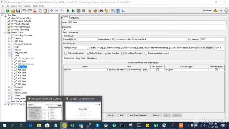Collapse the Thread Group node
Image resolution: width=229 pixels, height=129 pixels.
coord(5,33)
